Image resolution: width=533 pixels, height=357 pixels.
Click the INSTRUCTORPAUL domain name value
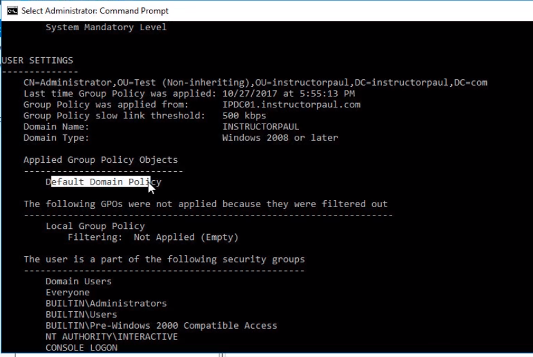tap(261, 127)
